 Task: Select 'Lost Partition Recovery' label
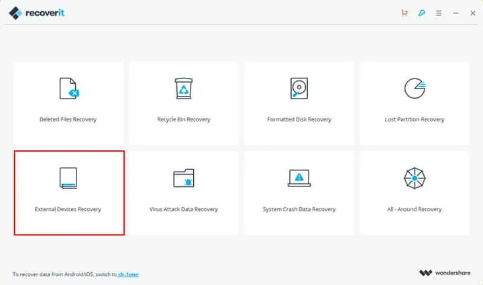click(415, 119)
